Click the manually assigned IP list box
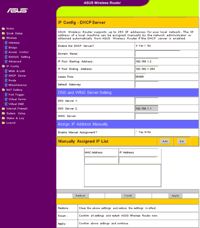The width and height of the screenshot is (200, 228). [123, 175]
